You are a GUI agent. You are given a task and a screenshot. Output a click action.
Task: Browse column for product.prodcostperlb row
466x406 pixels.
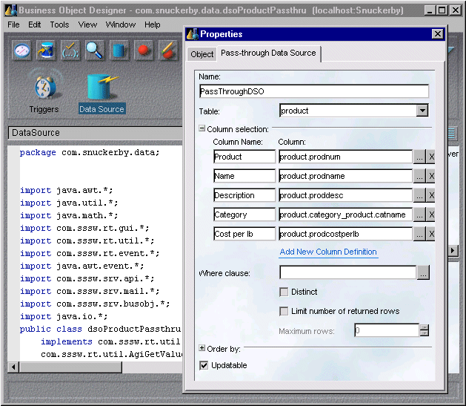click(x=419, y=234)
